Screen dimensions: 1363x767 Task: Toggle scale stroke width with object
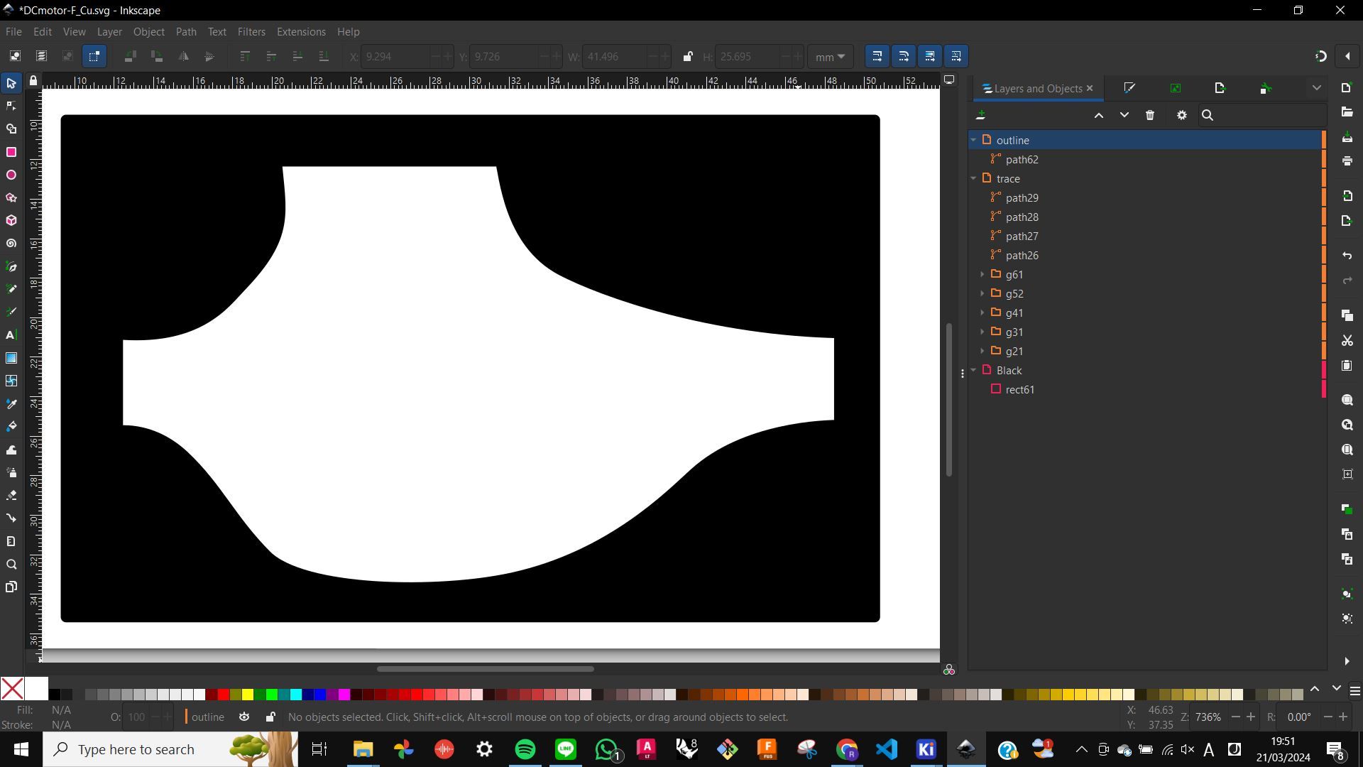[x=877, y=56]
